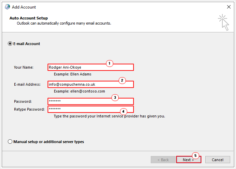
Task: Click the 'Auto Account Setup' heading
Action: point(29,18)
